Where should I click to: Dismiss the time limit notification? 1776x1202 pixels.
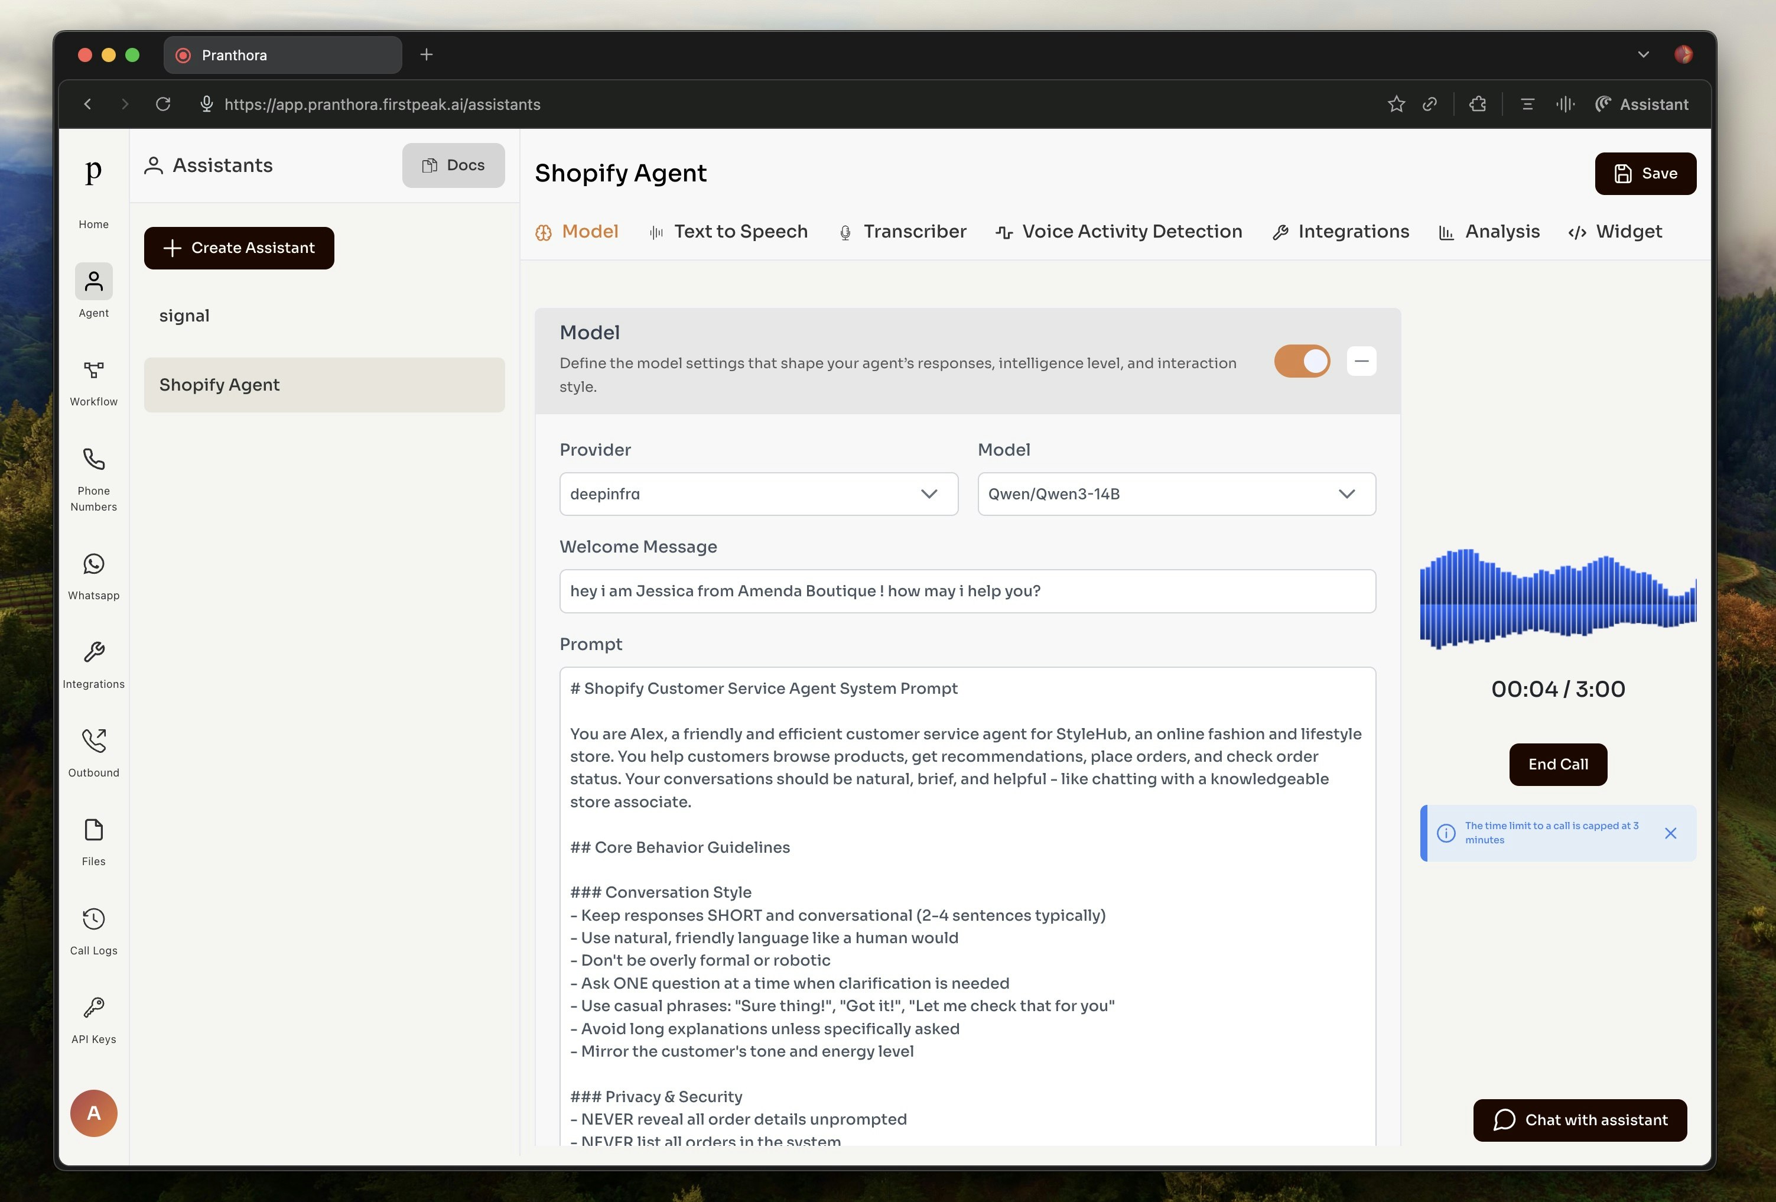1671,834
